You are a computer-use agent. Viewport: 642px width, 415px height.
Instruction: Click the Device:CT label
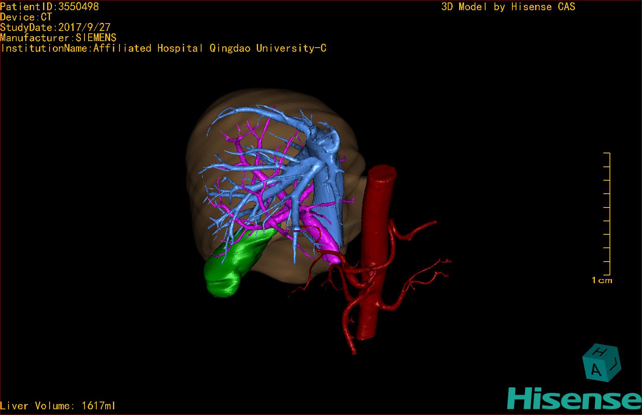26,17
